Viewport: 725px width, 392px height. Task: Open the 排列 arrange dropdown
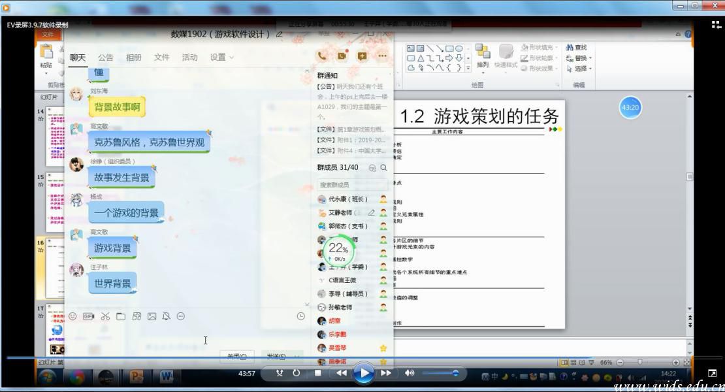(483, 65)
